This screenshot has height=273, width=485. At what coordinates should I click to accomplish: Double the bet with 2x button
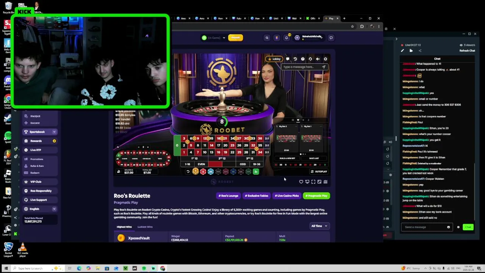pos(256,172)
